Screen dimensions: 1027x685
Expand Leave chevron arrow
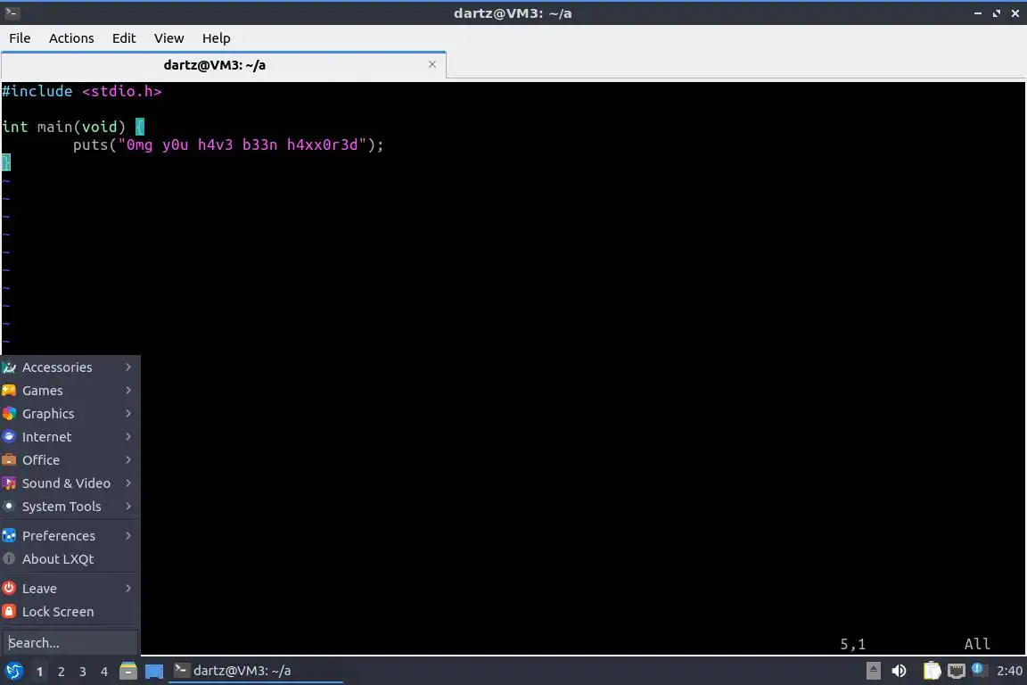click(128, 588)
